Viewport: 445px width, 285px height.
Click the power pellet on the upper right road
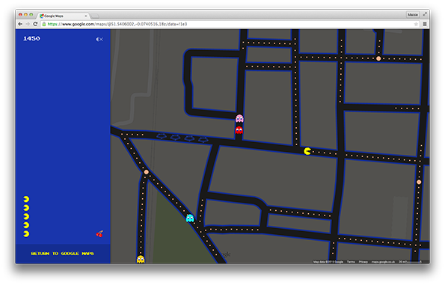pyautogui.click(x=378, y=58)
